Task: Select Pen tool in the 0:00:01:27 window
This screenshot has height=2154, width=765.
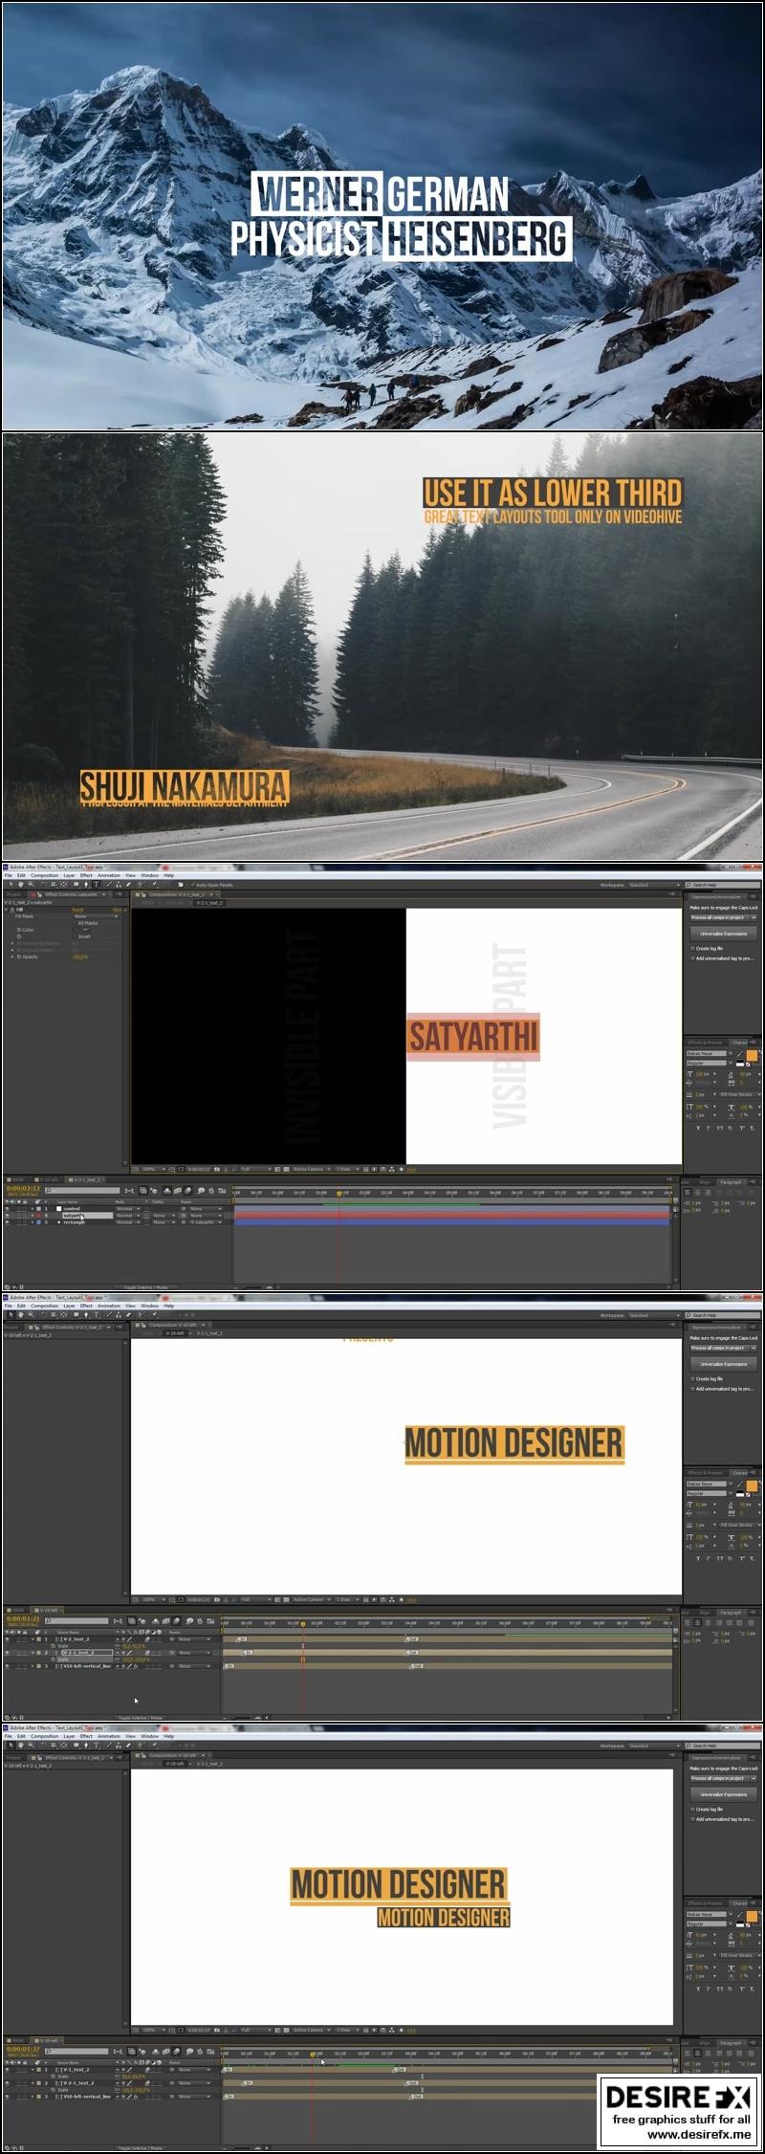Action: (x=86, y=1746)
